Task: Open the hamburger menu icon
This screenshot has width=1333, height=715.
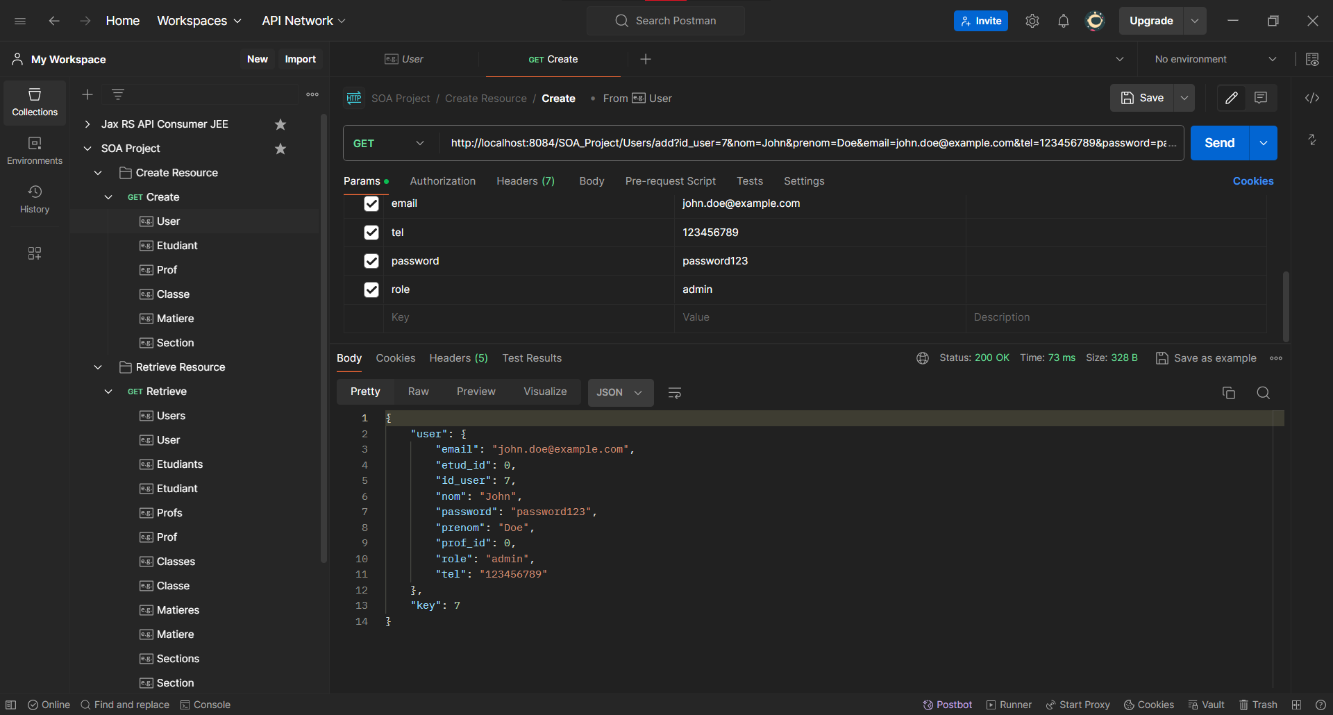Action: [x=20, y=21]
